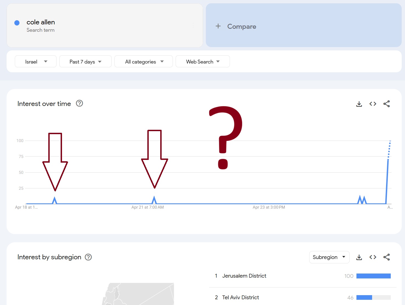Image resolution: width=405 pixels, height=305 pixels.
Task: Open the Past 7 days time range dropdown
Action: click(x=85, y=62)
